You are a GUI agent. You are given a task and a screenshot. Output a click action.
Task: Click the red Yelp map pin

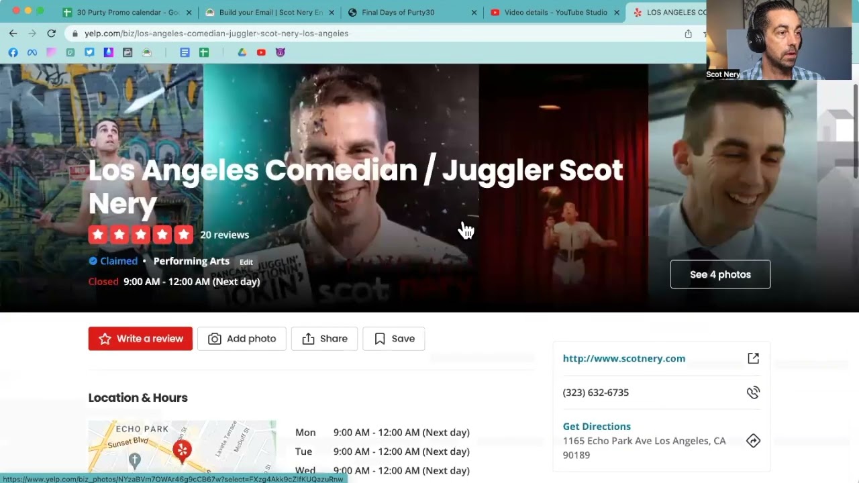(182, 449)
